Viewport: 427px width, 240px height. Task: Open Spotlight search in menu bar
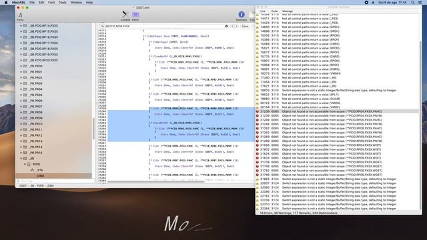pyautogui.click(x=413, y=3)
